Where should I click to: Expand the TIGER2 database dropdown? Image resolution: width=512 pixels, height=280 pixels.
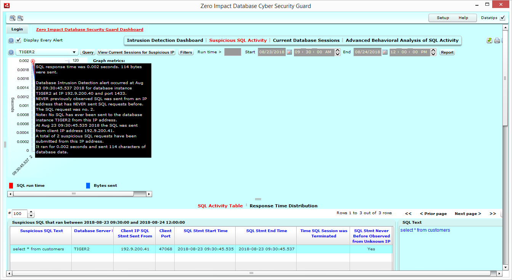pos(74,52)
